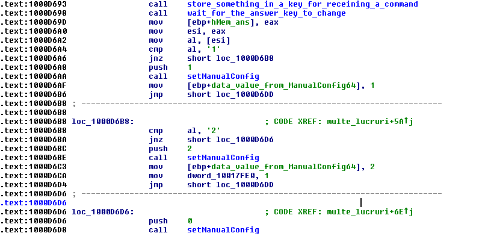Select the loc_1000D6D6 label definition
This screenshot has height=236, width=491.
103,212
